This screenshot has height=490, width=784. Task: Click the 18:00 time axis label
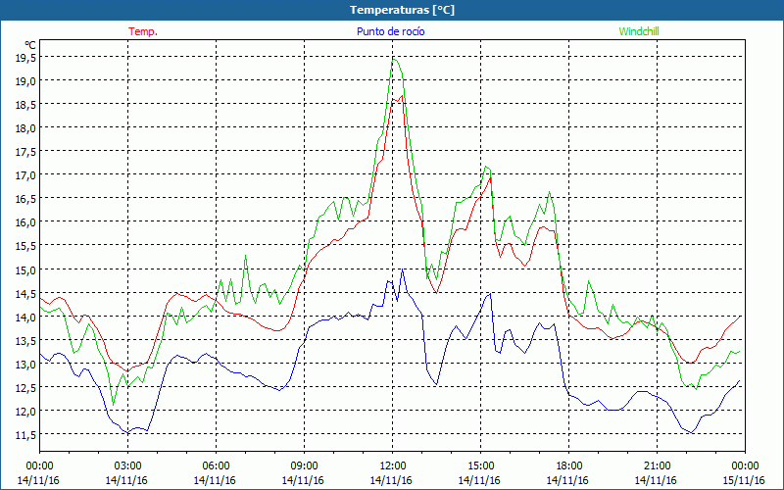point(569,466)
